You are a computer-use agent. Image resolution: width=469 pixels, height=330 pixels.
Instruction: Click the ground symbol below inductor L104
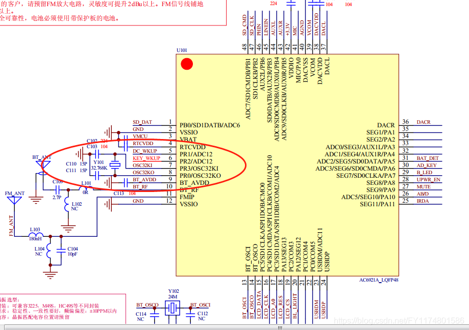(x=50, y=275)
